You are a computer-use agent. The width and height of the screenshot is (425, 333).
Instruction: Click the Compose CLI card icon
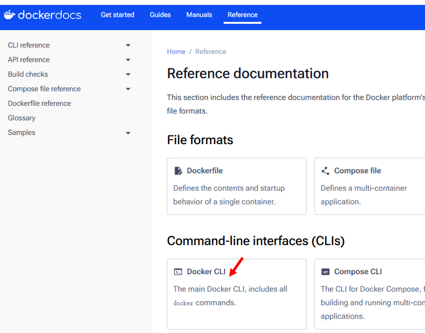coord(325,272)
